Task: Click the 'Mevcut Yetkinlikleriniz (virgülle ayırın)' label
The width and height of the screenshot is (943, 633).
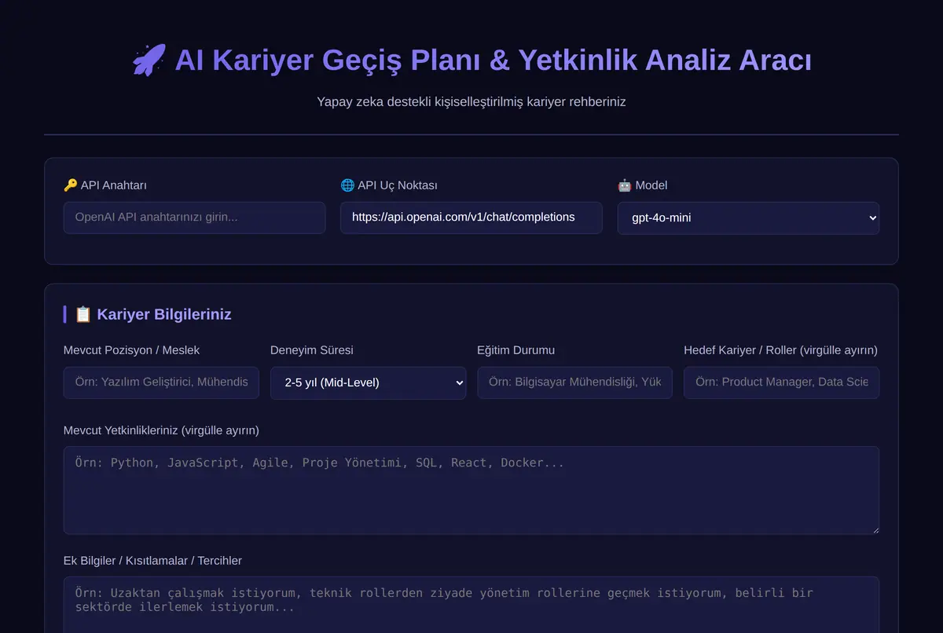Action: 161,430
